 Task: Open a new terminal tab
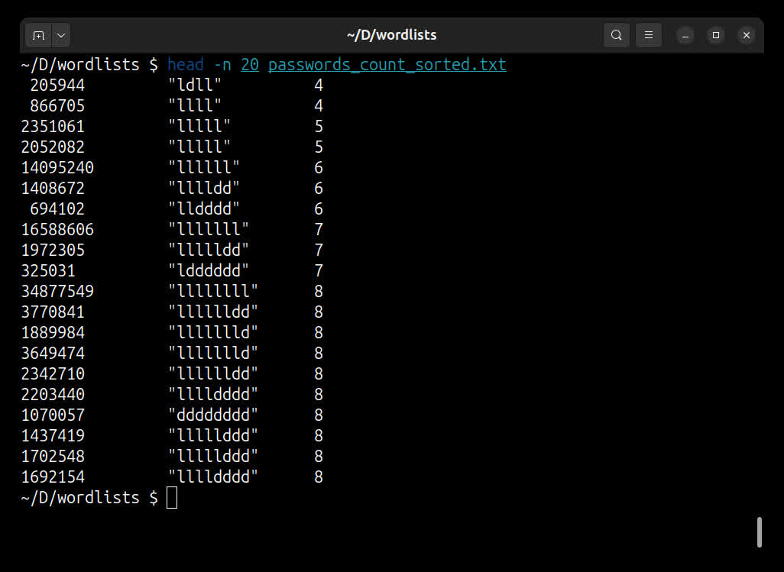click(x=39, y=35)
